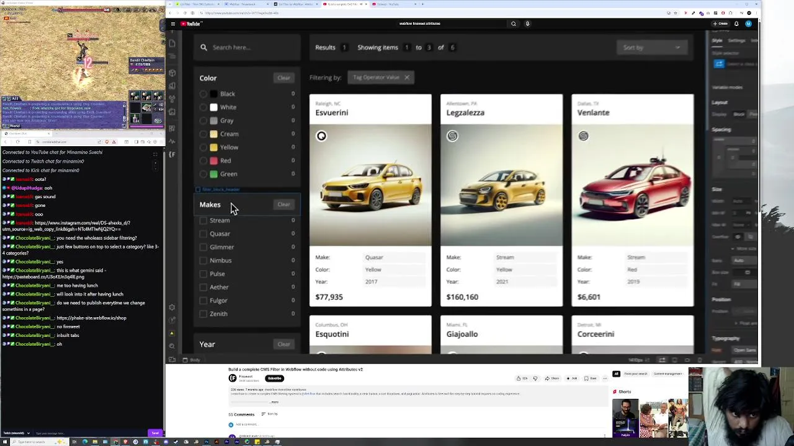
Task: Click the badge icon on Esvuerini card
Action: pos(321,136)
